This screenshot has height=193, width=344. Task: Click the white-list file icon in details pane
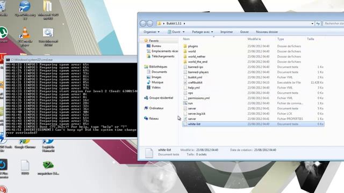point(149,152)
